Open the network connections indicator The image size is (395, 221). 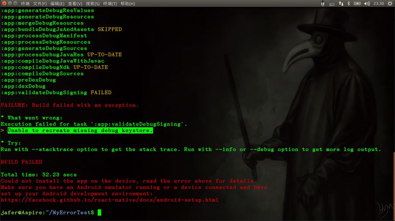[x=341, y=3]
